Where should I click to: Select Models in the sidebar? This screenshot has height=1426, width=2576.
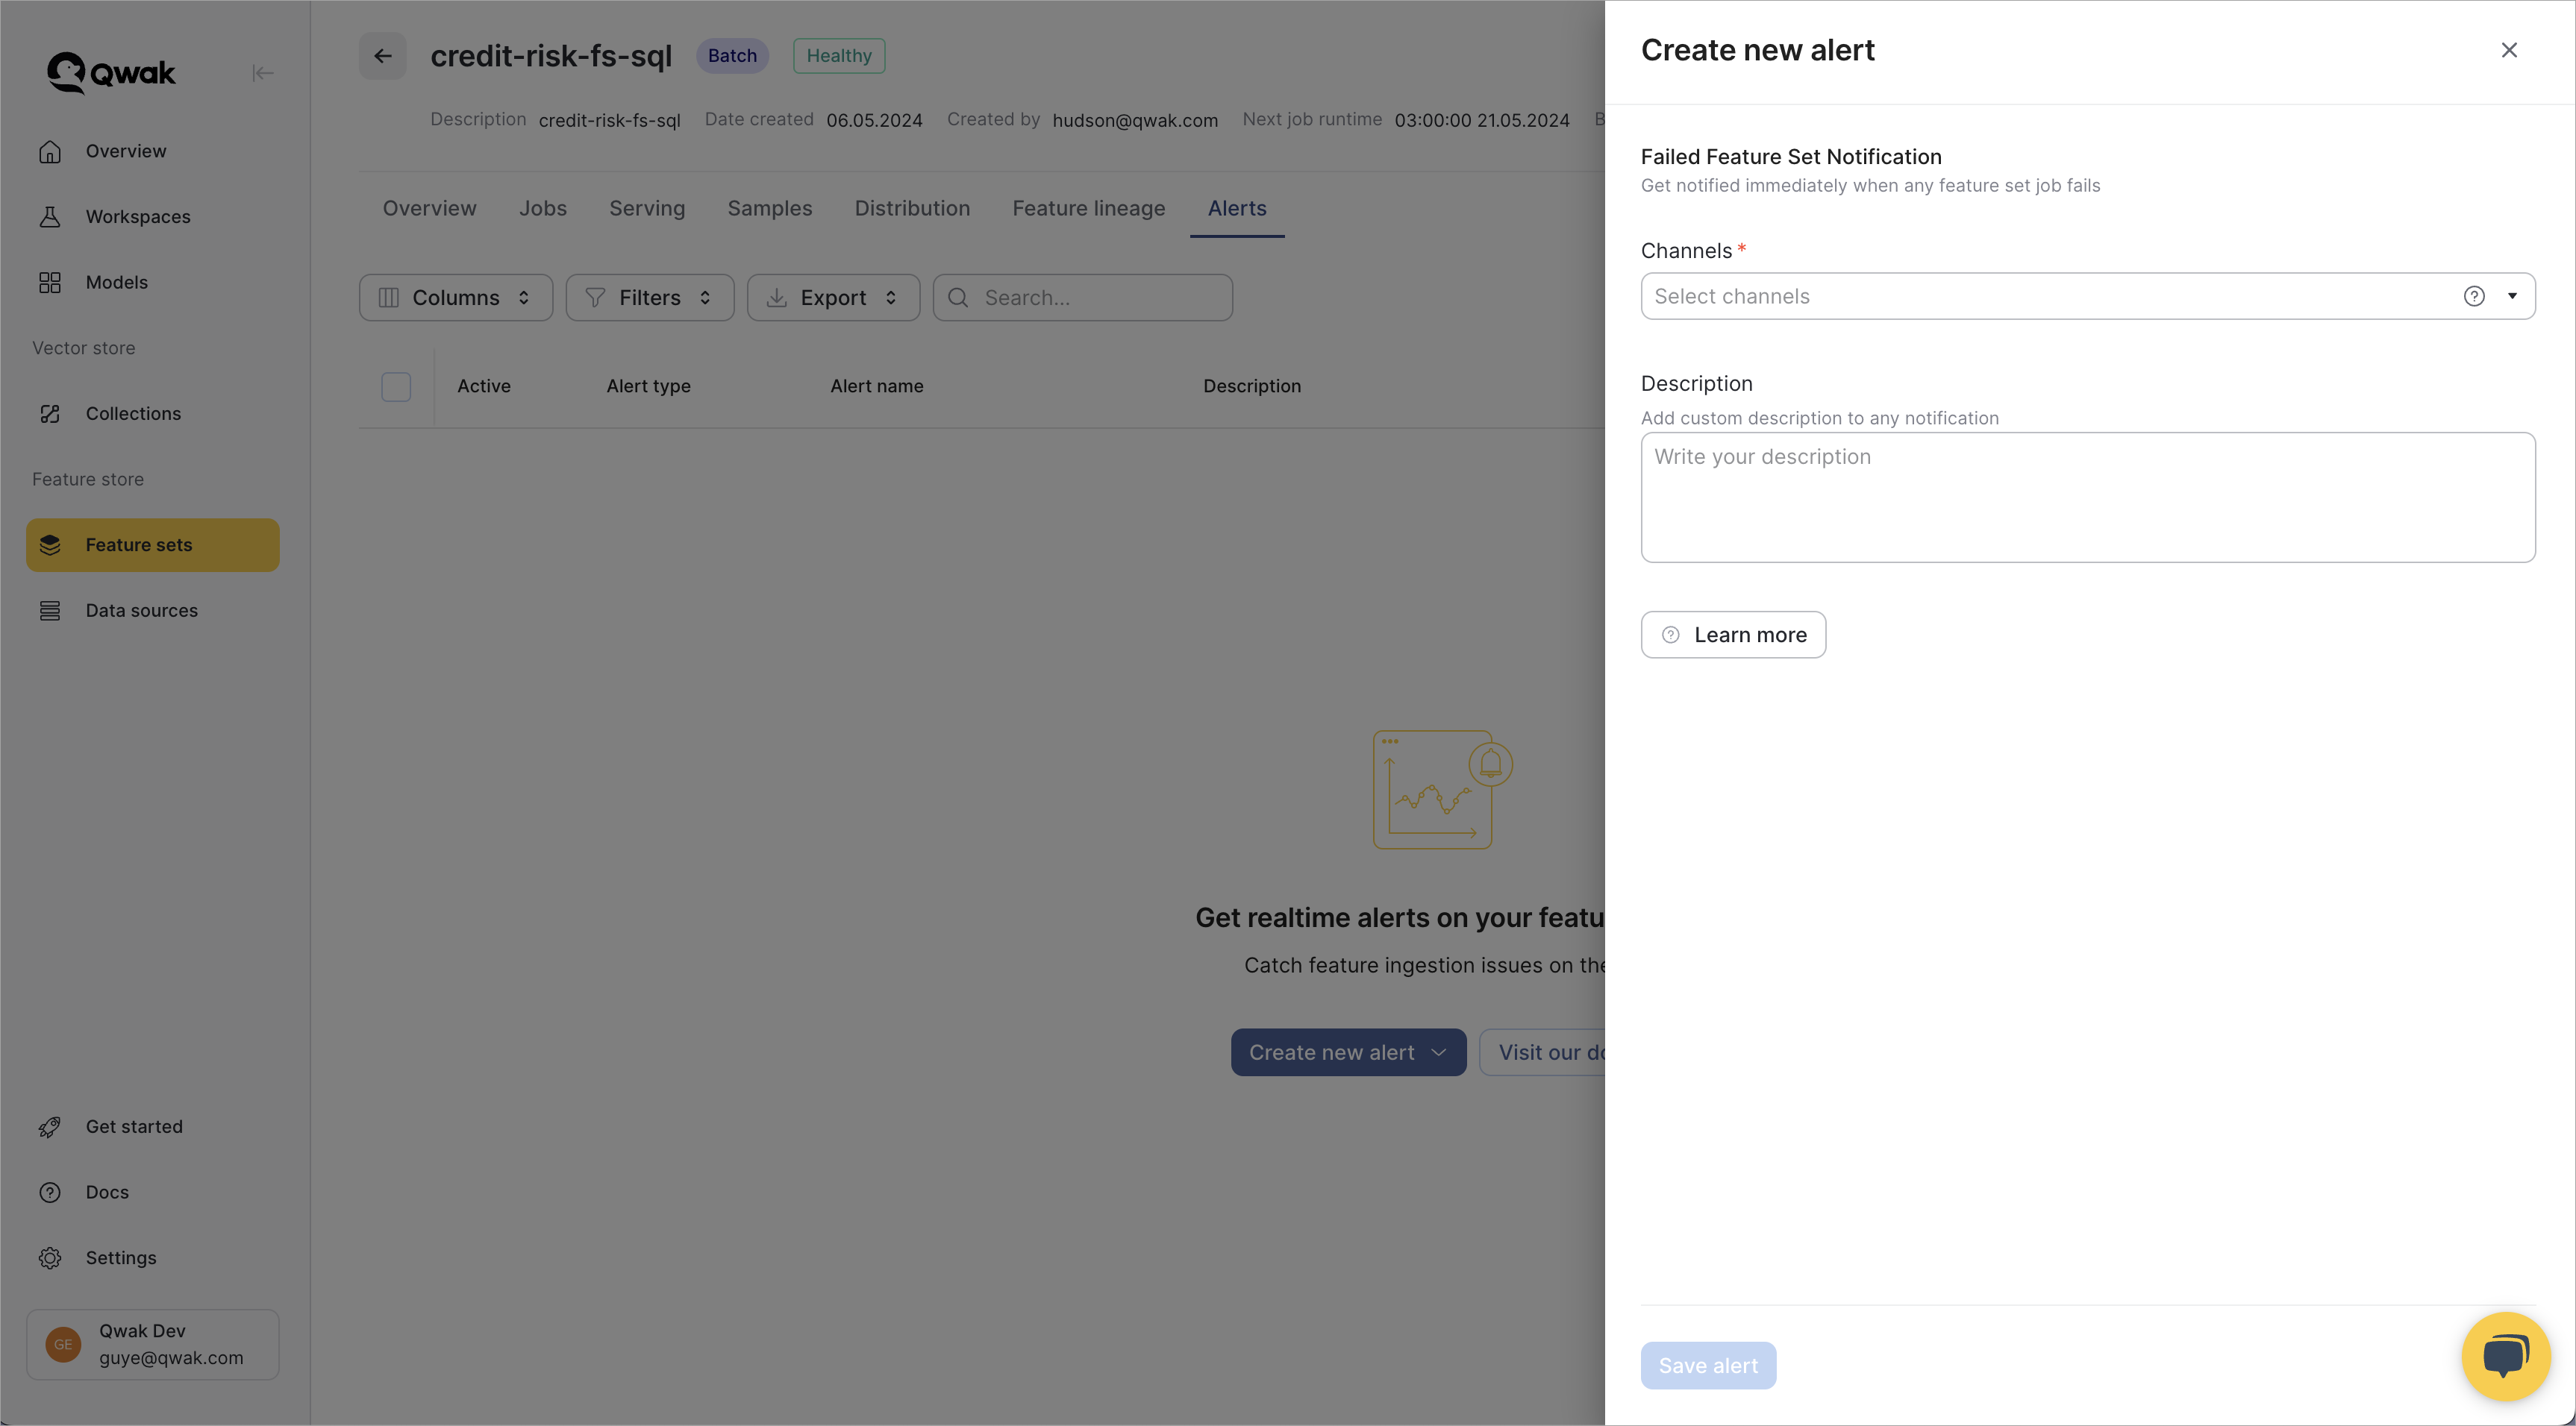pyautogui.click(x=116, y=283)
